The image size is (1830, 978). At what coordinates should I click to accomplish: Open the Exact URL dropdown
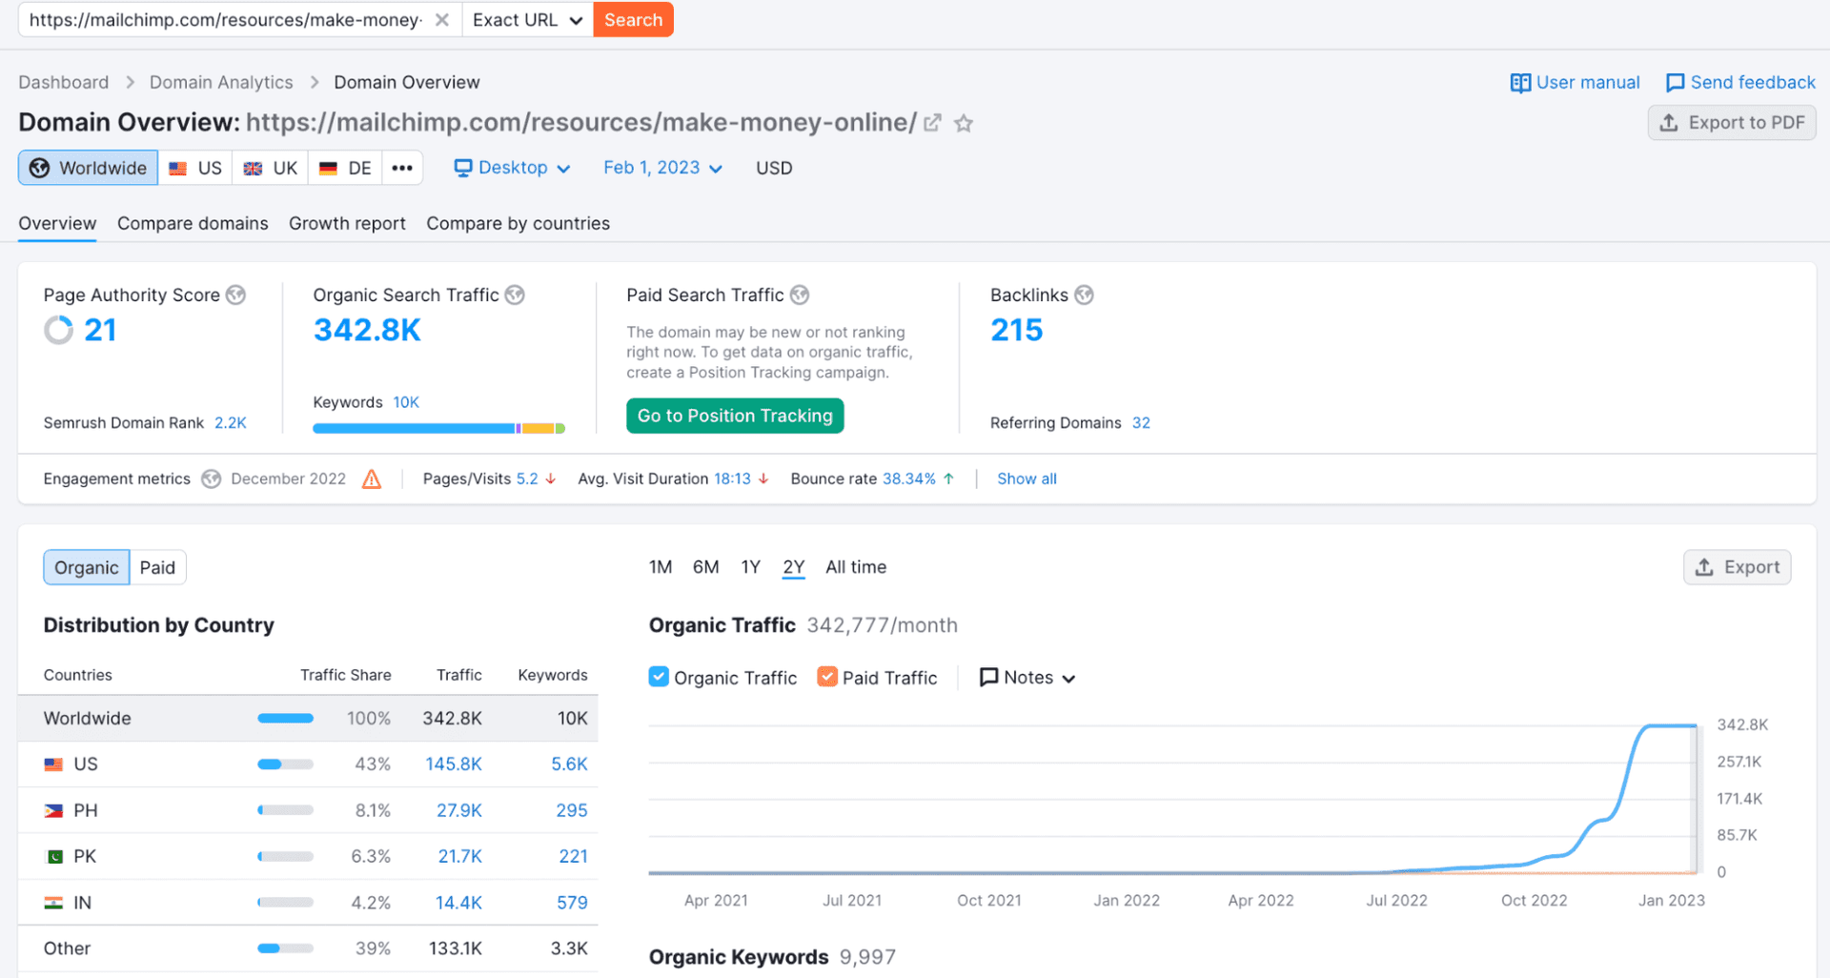coord(527,20)
